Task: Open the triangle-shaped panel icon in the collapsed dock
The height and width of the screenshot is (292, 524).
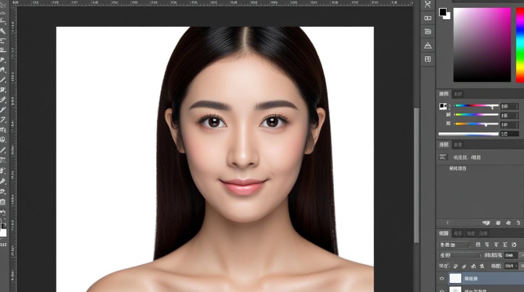Action: pyautogui.click(x=428, y=46)
